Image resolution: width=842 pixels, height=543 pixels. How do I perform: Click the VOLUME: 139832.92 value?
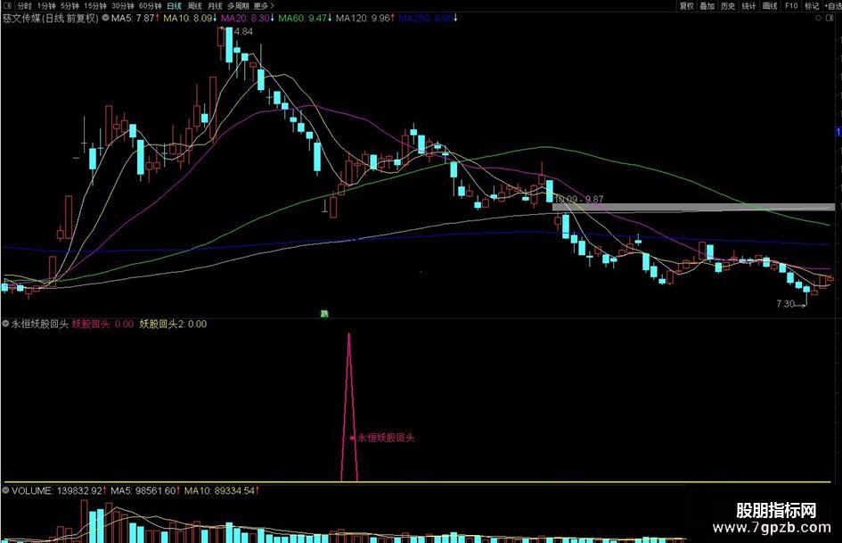pyautogui.click(x=59, y=490)
